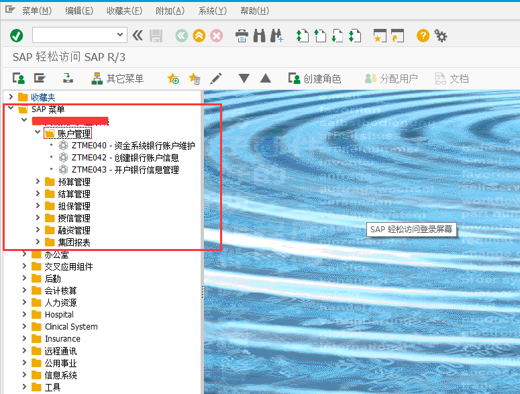The image size is (520, 394).
Task: Click the First Page icon
Action: [303, 36]
